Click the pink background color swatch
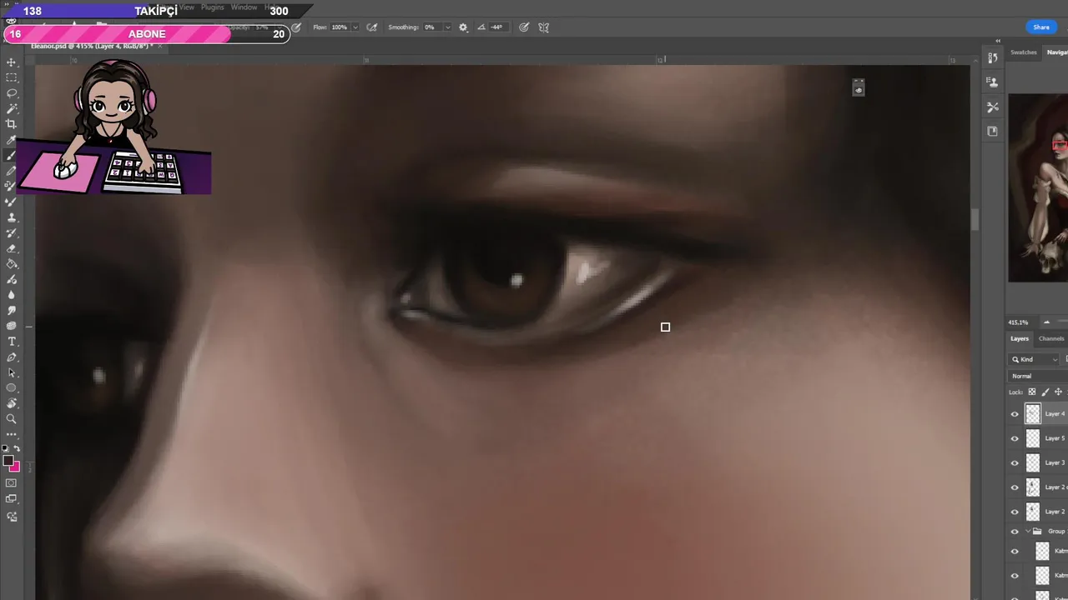 16,467
